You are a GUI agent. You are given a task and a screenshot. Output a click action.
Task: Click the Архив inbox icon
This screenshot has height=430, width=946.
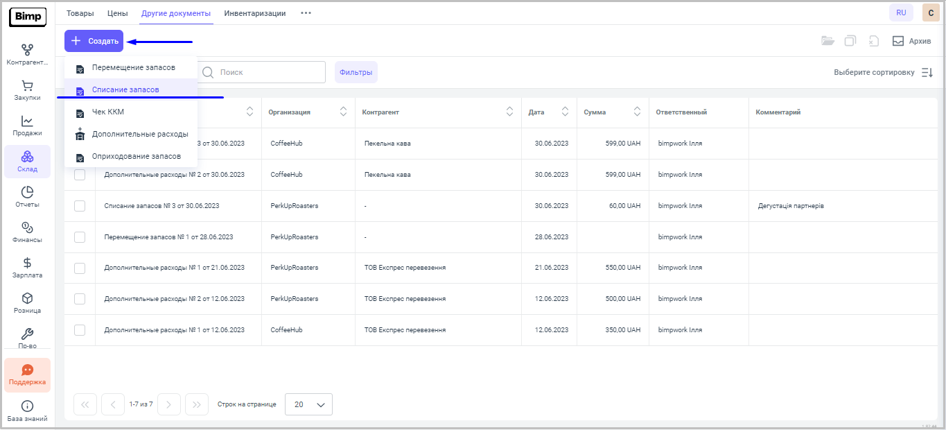pyautogui.click(x=898, y=41)
